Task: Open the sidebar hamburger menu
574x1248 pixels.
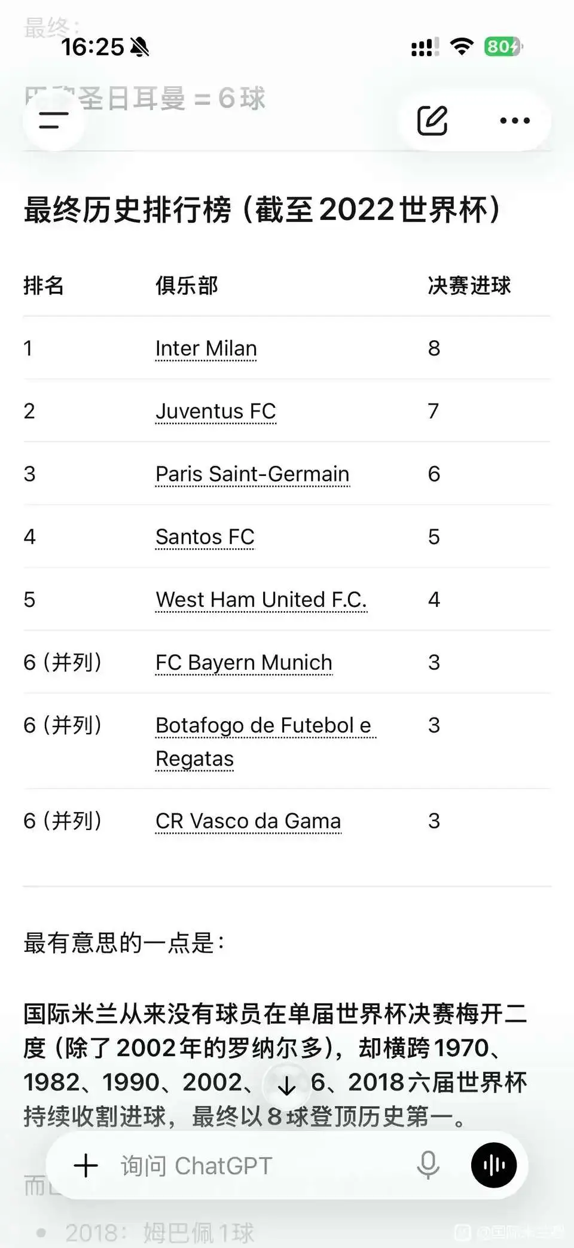Action: [x=54, y=120]
